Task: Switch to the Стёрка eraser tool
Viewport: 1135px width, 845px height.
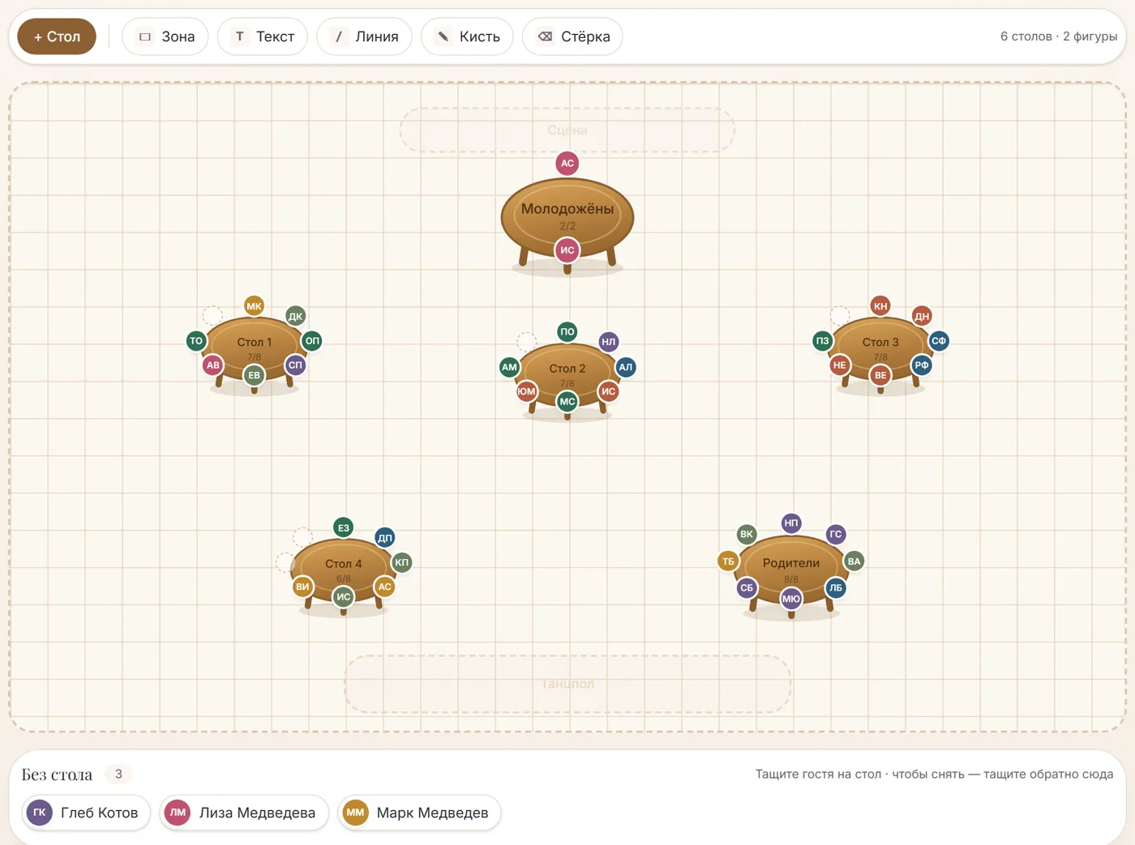Action: click(x=572, y=36)
